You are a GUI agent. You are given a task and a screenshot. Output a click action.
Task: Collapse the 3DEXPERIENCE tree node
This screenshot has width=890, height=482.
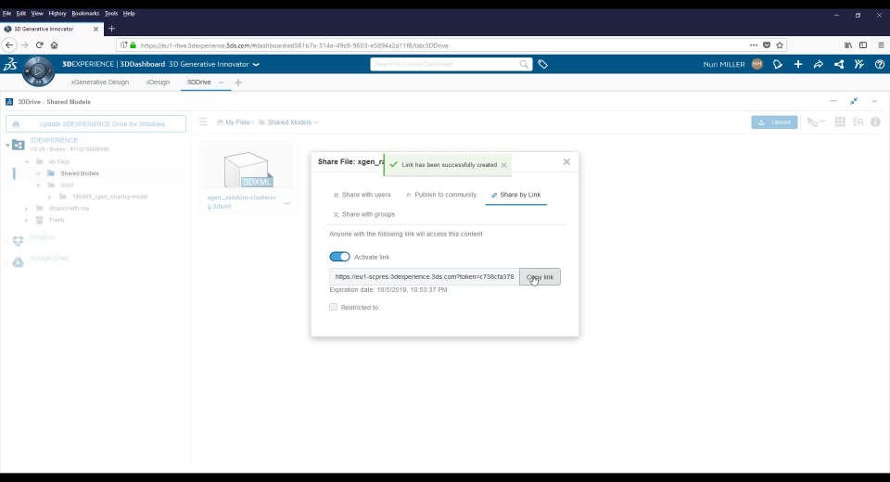pyautogui.click(x=8, y=146)
